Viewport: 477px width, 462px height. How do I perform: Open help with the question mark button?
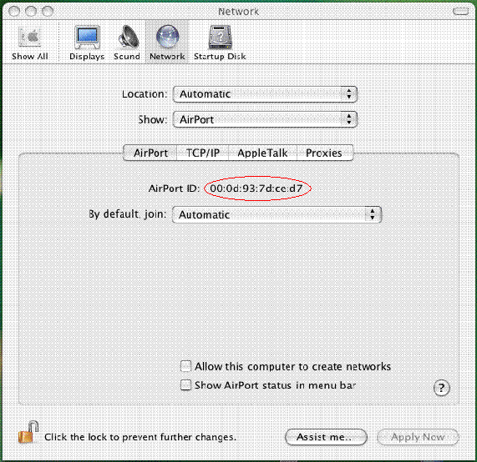pyautogui.click(x=441, y=388)
